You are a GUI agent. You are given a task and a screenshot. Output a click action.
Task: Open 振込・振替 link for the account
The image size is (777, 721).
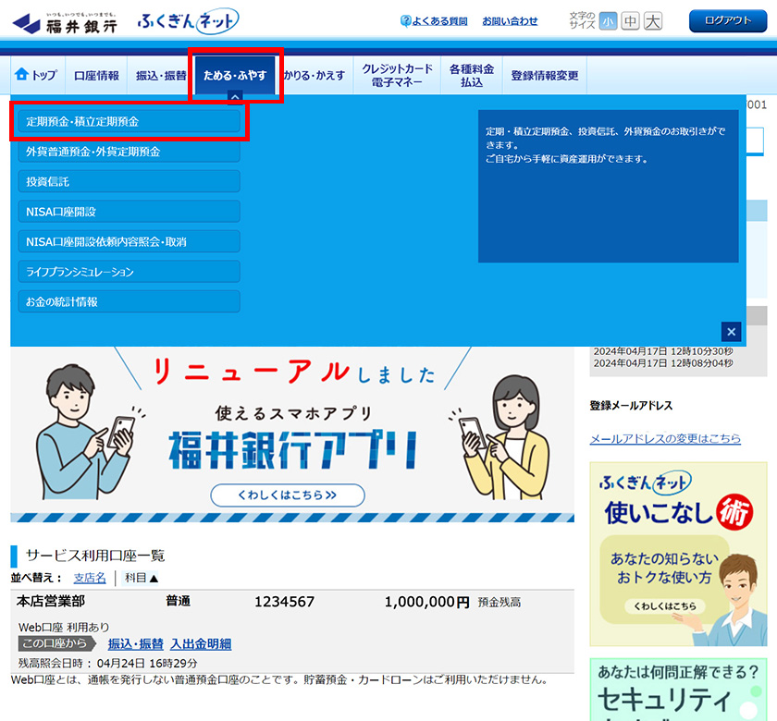coord(136,643)
